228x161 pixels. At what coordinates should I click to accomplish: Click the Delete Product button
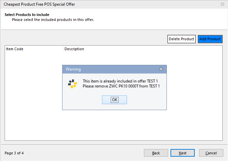(x=181, y=39)
